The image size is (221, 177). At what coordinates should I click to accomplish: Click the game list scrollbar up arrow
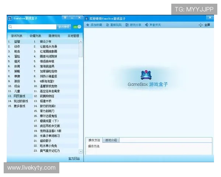point(81,41)
